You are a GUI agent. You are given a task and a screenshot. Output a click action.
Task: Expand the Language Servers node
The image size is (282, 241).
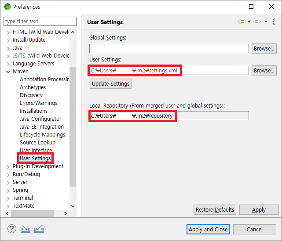(x=8, y=64)
